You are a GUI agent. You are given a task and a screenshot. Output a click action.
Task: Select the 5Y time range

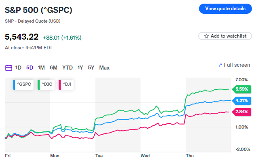(x=91, y=68)
